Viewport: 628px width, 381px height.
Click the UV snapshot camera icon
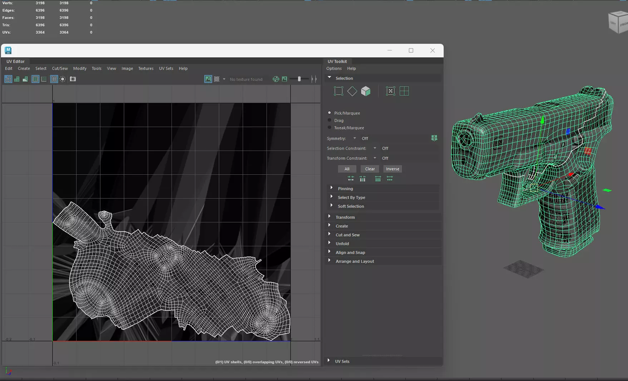point(73,79)
